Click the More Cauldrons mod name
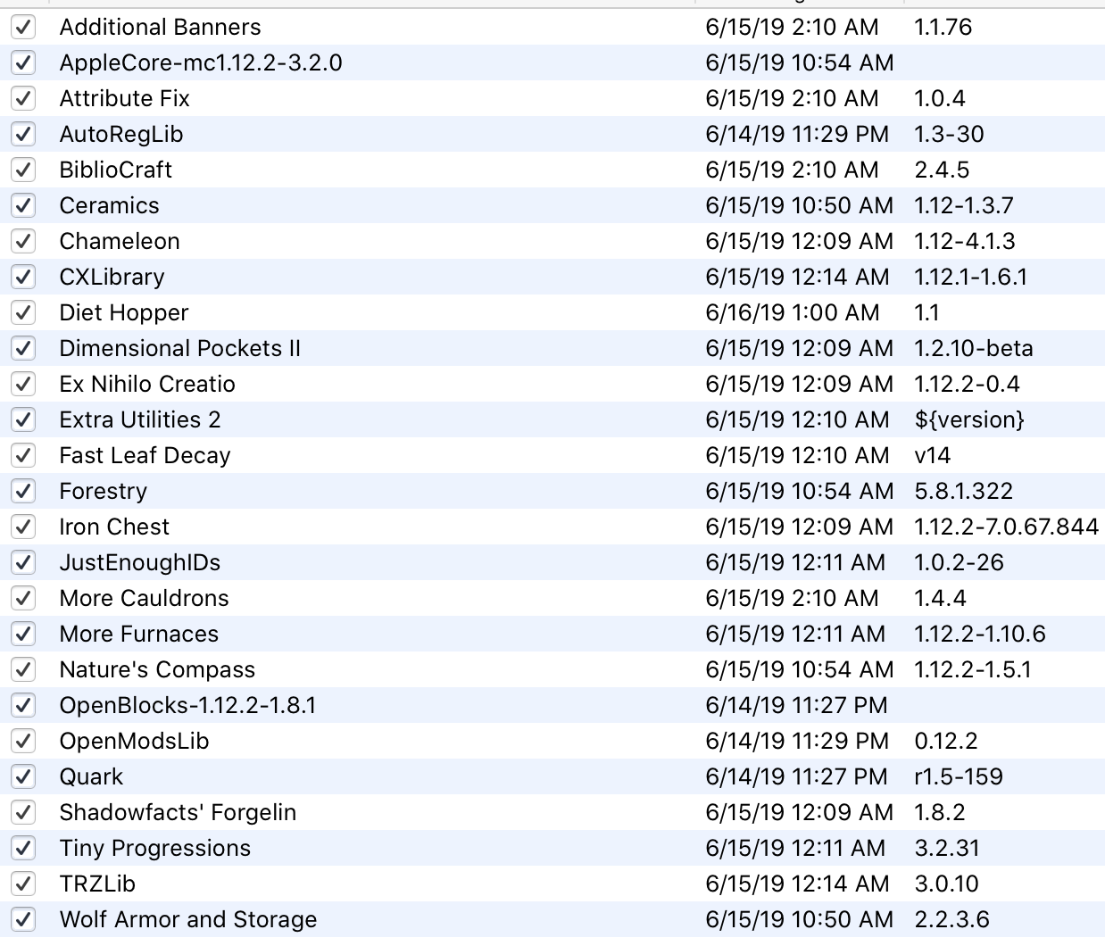1105x946 pixels. pos(145,598)
